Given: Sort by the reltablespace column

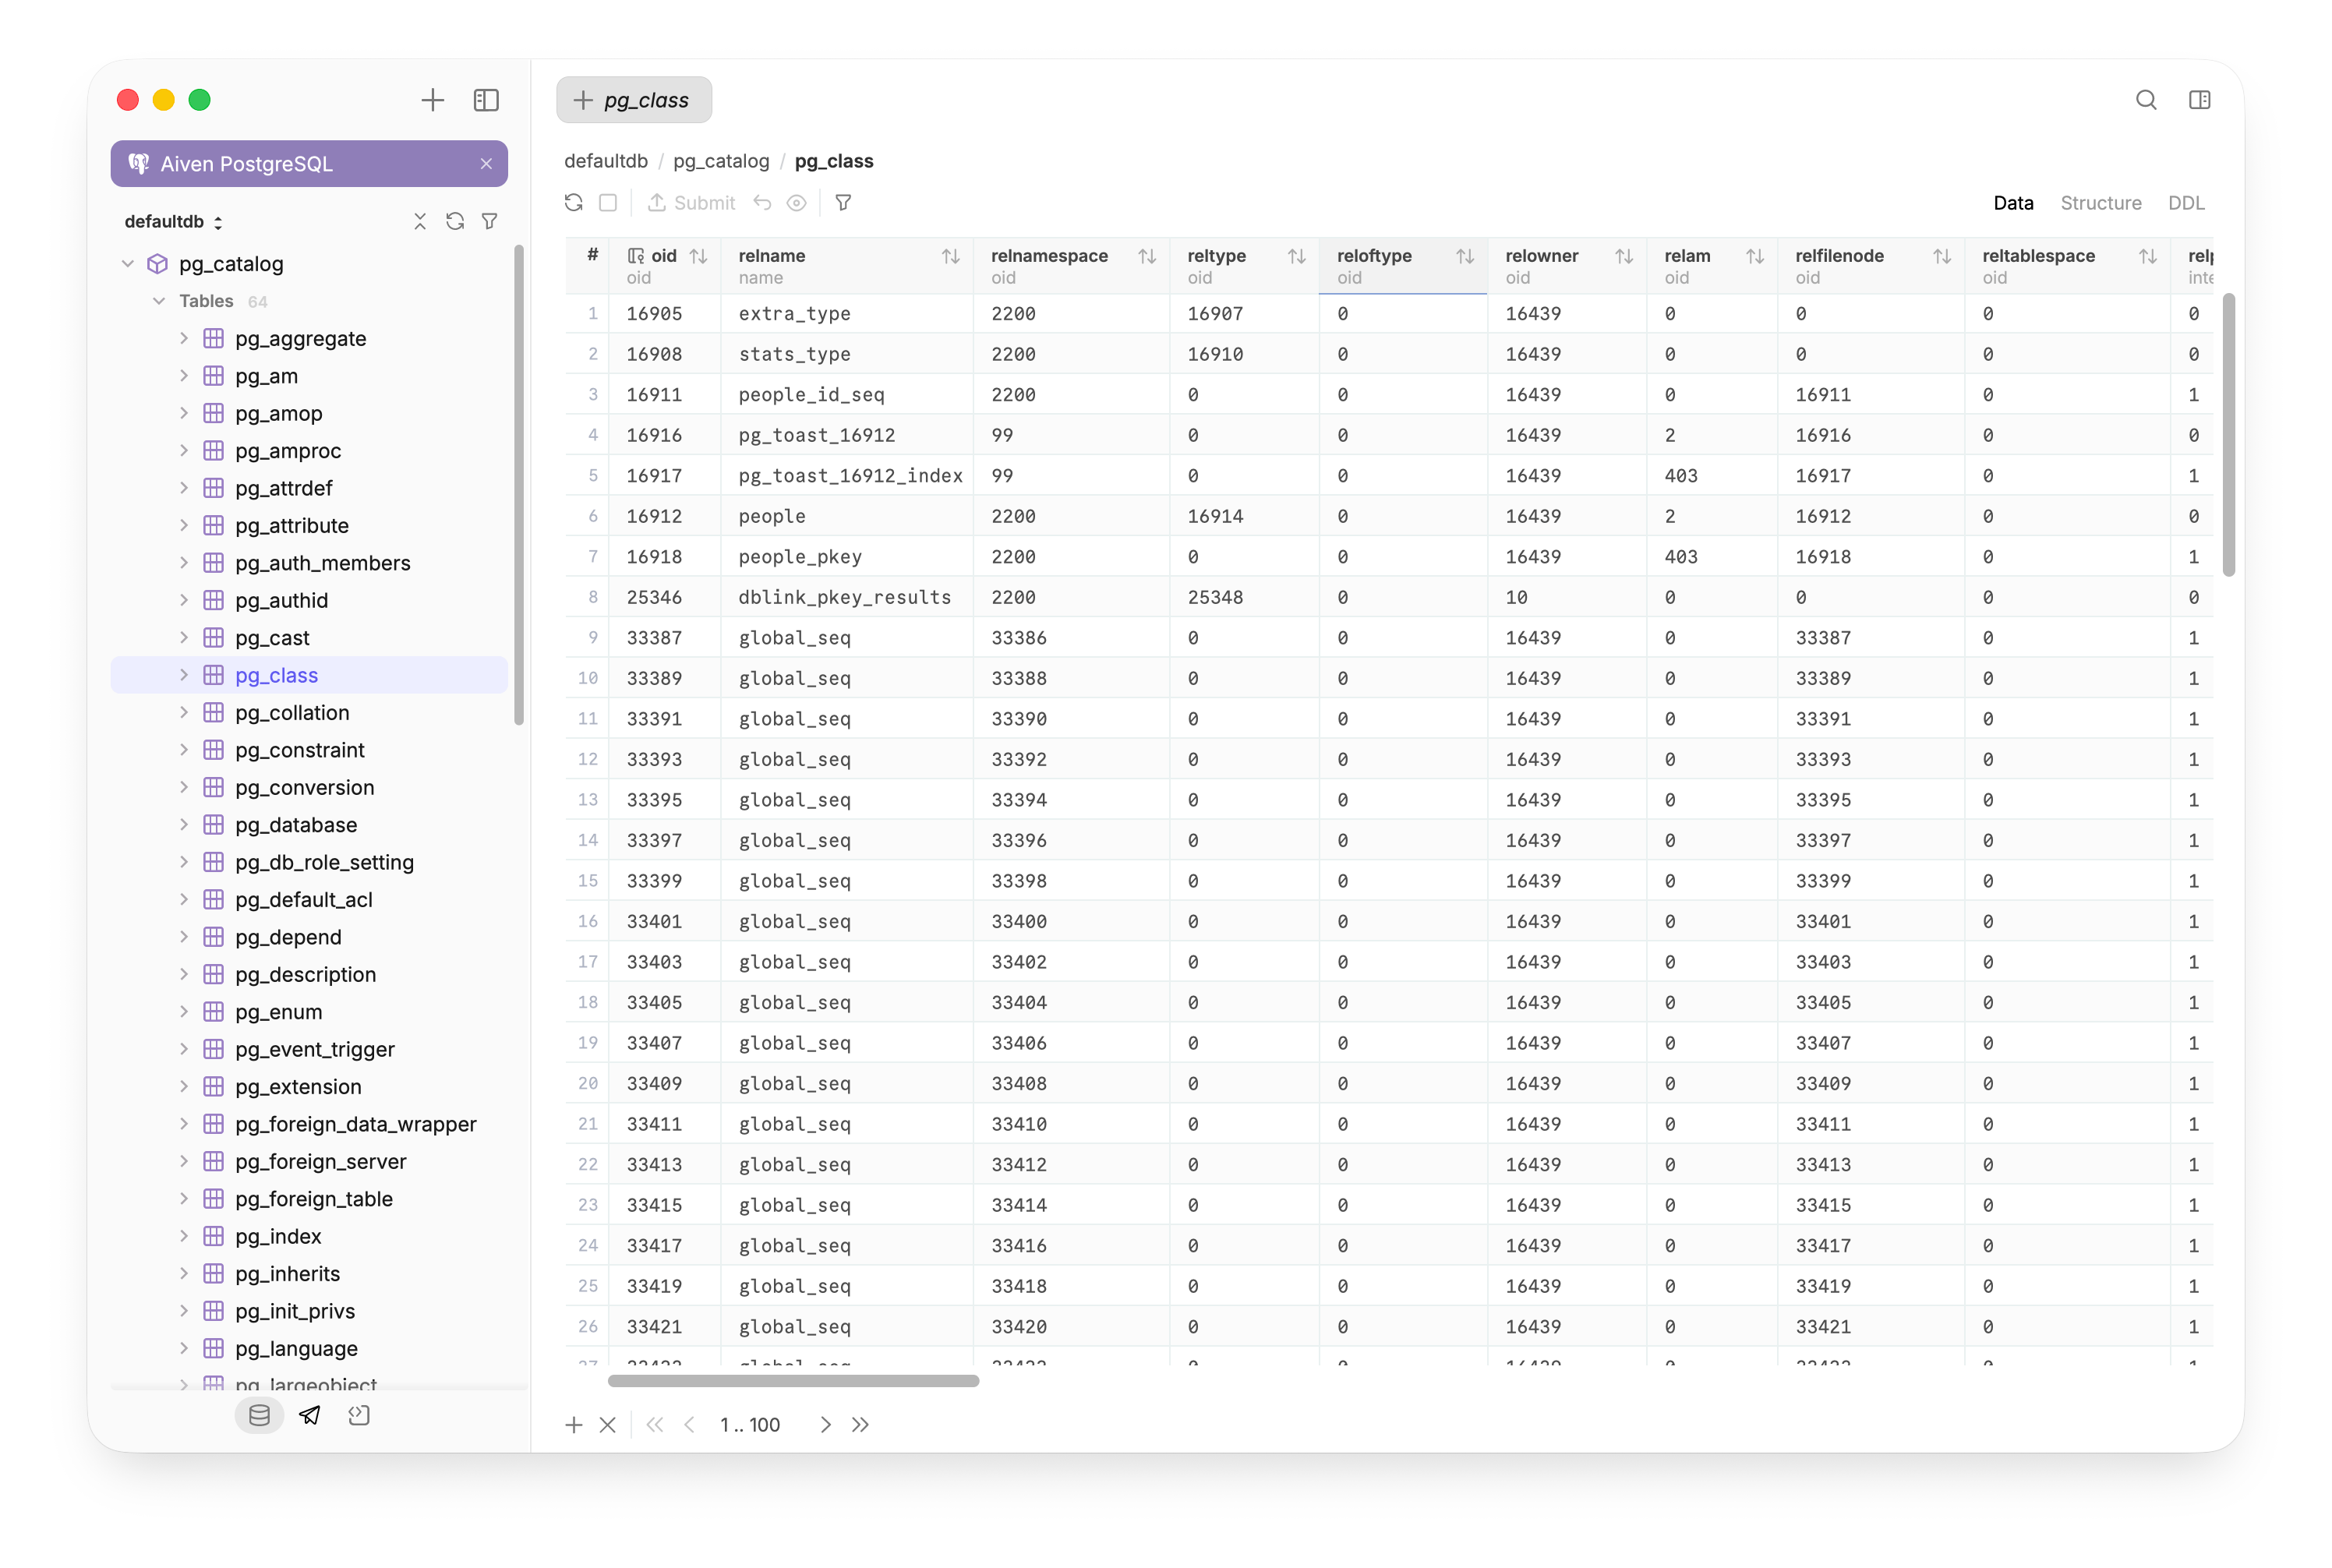Looking at the screenshot, I should 2148,257.
